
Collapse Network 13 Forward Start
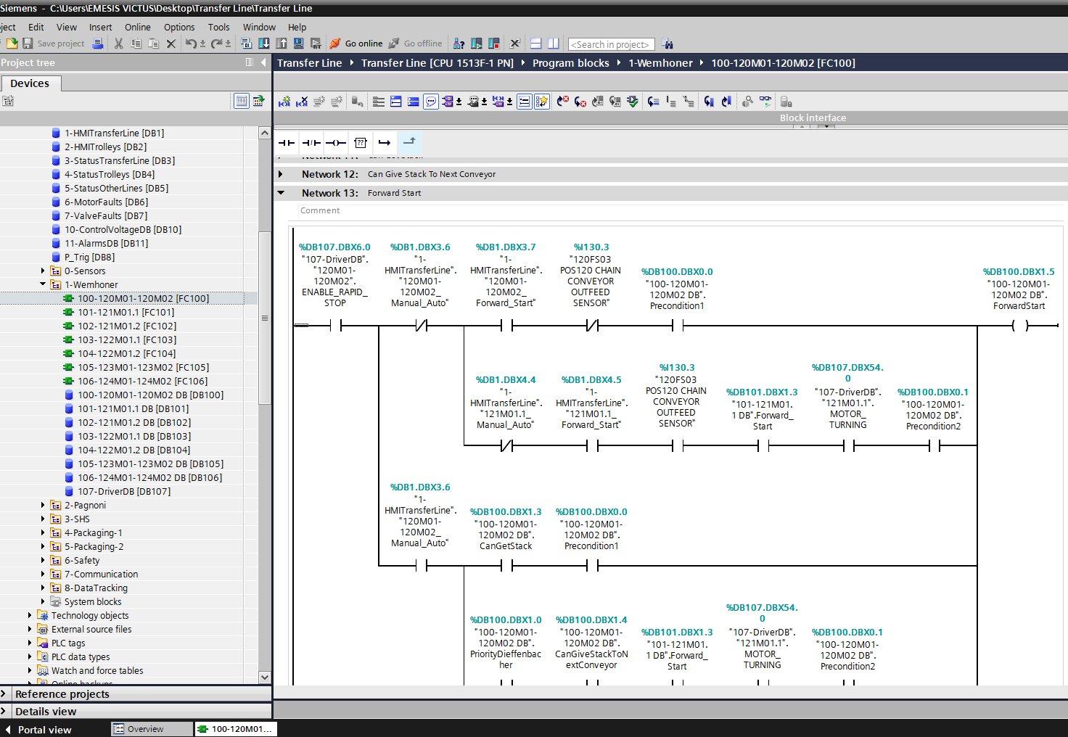tap(281, 193)
